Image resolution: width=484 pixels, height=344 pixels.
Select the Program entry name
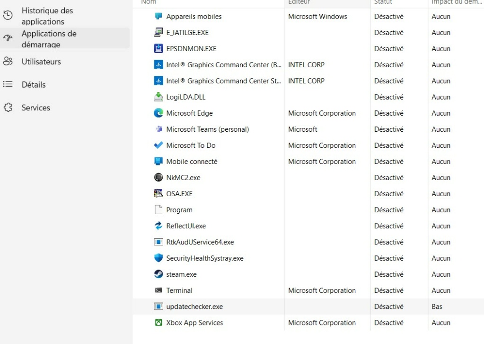coord(179,210)
